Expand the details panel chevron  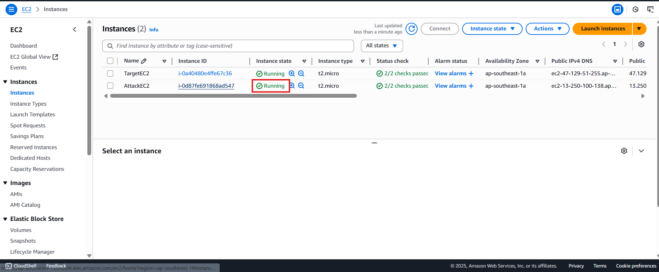click(641, 151)
